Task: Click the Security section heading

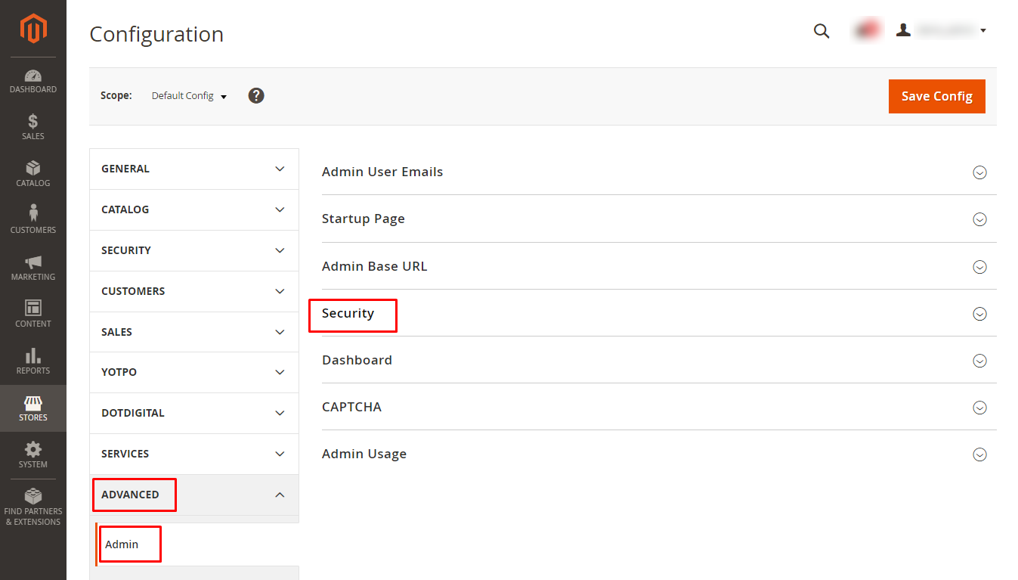Action: pyautogui.click(x=348, y=313)
